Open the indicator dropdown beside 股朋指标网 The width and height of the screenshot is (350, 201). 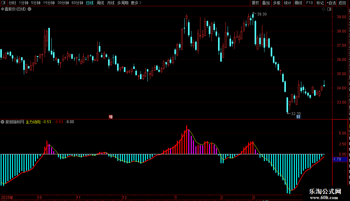[x=2, y=122]
